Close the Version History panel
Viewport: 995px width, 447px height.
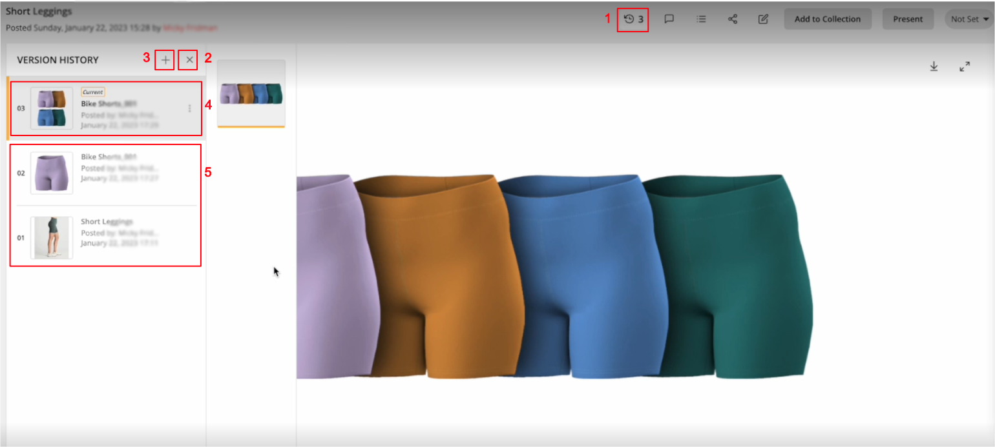point(189,60)
